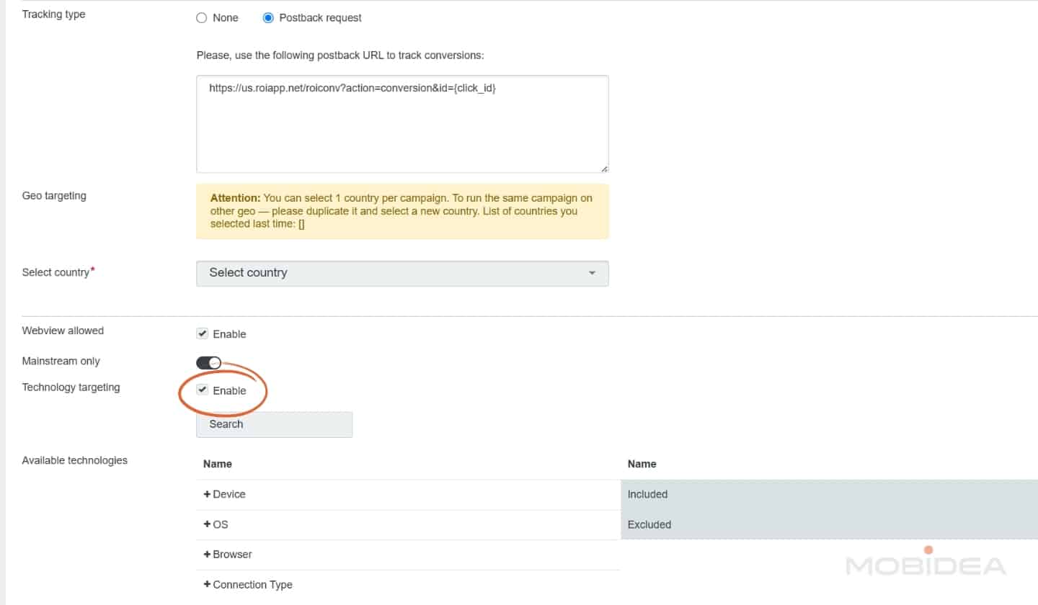Viewport: 1038px width, 605px height.
Task: Uncheck Webview allowed Enable checkbox
Action: [x=203, y=334]
